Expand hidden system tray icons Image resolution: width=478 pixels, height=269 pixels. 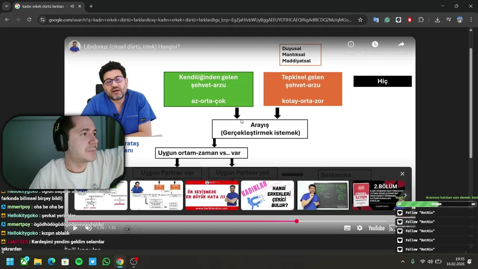(403, 262)
